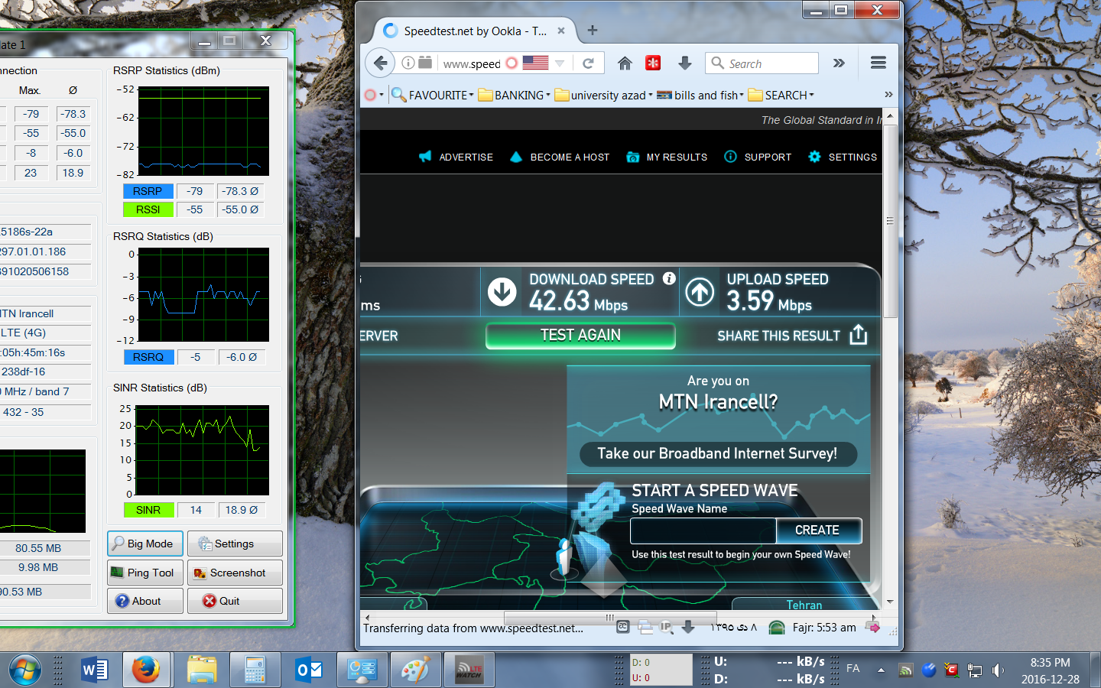
Task: Open Calculator from taskbar
Action: 255,670
